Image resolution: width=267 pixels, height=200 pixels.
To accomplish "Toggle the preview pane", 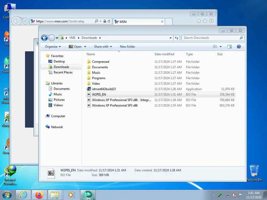I will click(x=229, y=47).
